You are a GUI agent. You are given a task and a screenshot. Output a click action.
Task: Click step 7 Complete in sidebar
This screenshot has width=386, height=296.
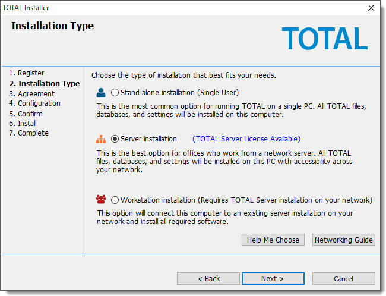point(29,133)
